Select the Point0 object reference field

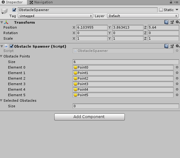tap(123, 67)
